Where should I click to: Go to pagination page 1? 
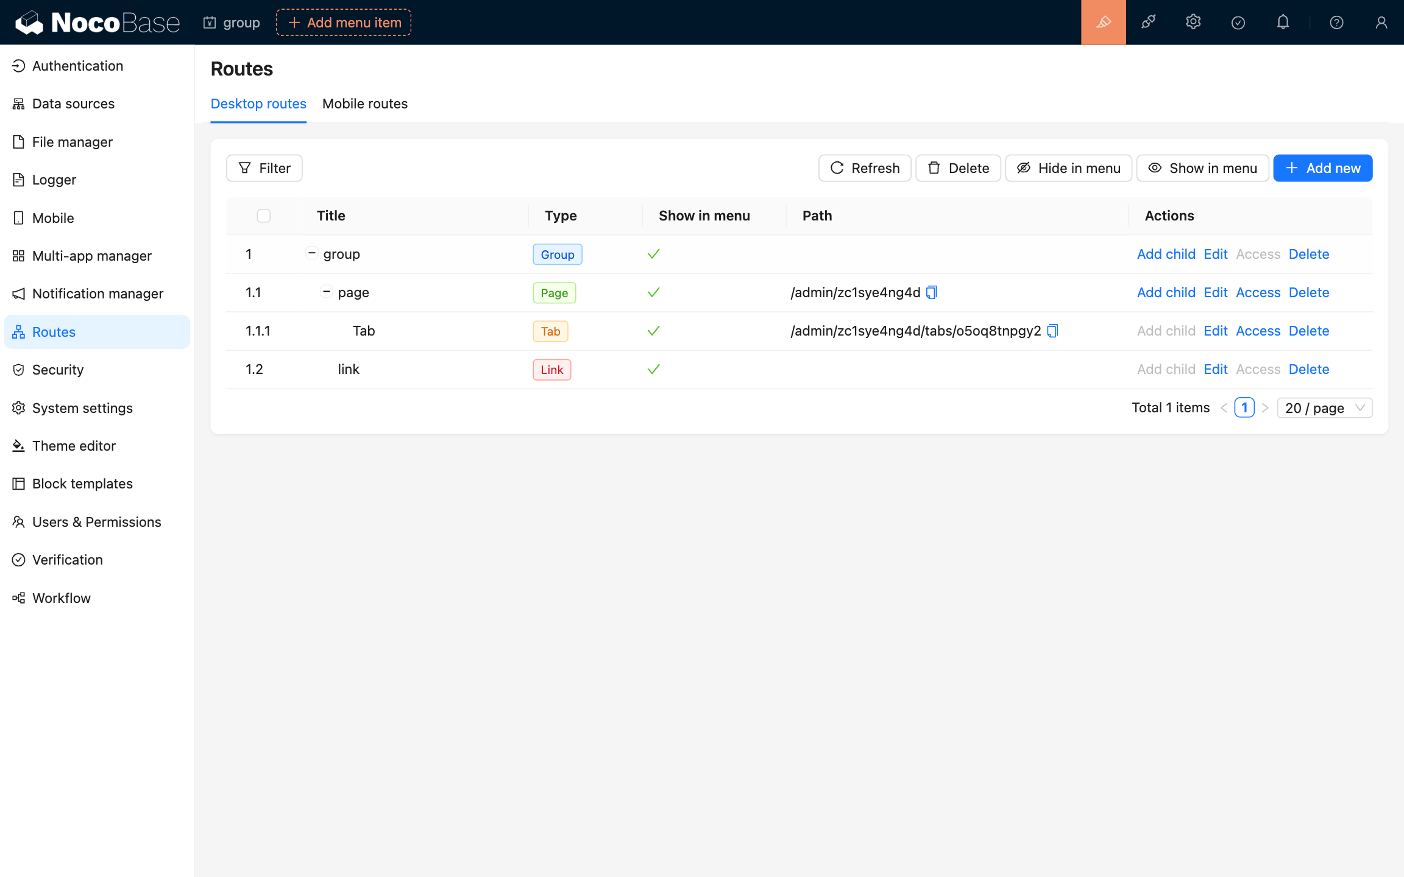tap(1244, 407)
